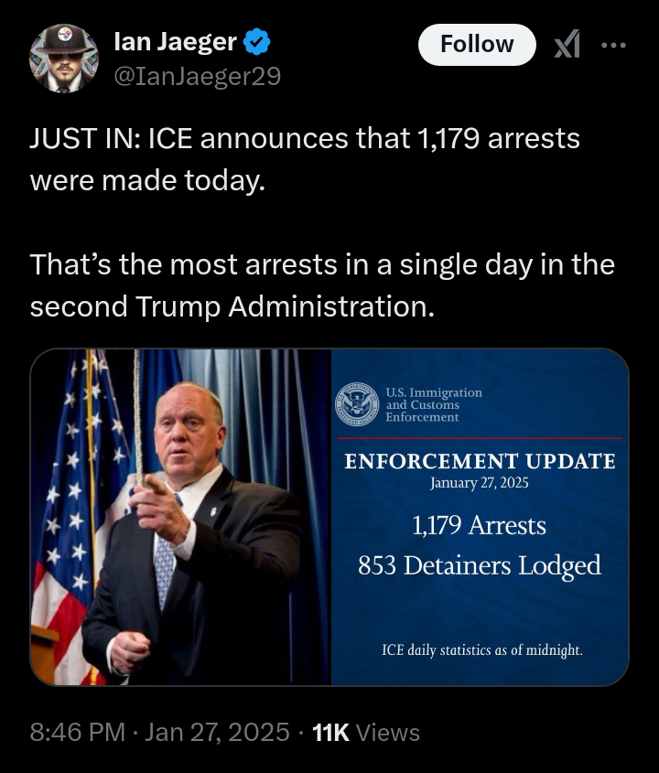Open the 11K Views count

pyautogui.click(x=365, y=732)
